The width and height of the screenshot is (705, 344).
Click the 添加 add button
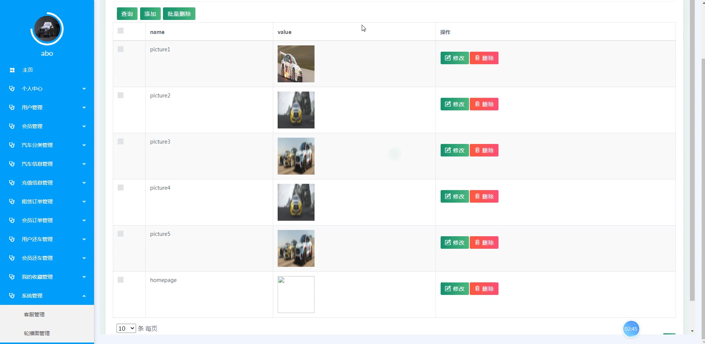click(x=150, y=14)
